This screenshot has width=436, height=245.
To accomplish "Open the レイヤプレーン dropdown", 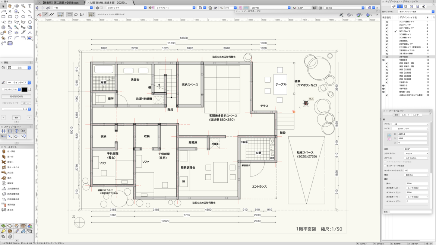I will (193, 7).
